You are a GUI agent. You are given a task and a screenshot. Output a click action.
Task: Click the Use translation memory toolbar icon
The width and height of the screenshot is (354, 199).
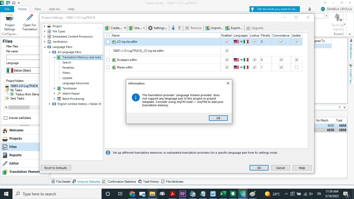point(131,28)
